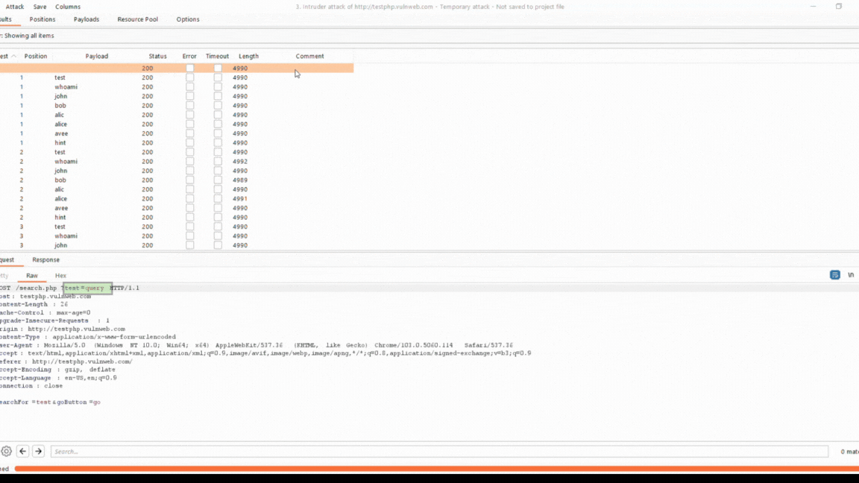Tick the Timeout checkbox for position 3 john
Image resolution: width=859 pixels, height=483 pixels.
(218, 245)
